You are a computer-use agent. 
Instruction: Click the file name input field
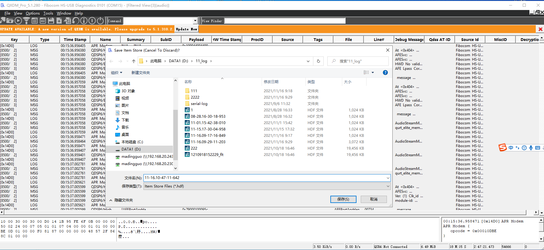tap(264, 178)
